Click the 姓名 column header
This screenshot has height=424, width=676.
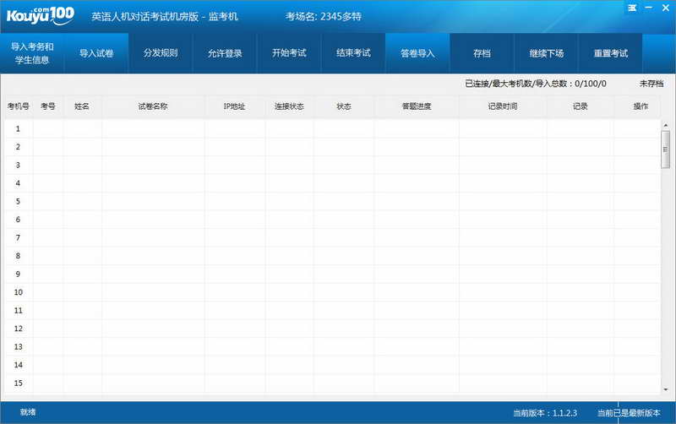point(82,106)
